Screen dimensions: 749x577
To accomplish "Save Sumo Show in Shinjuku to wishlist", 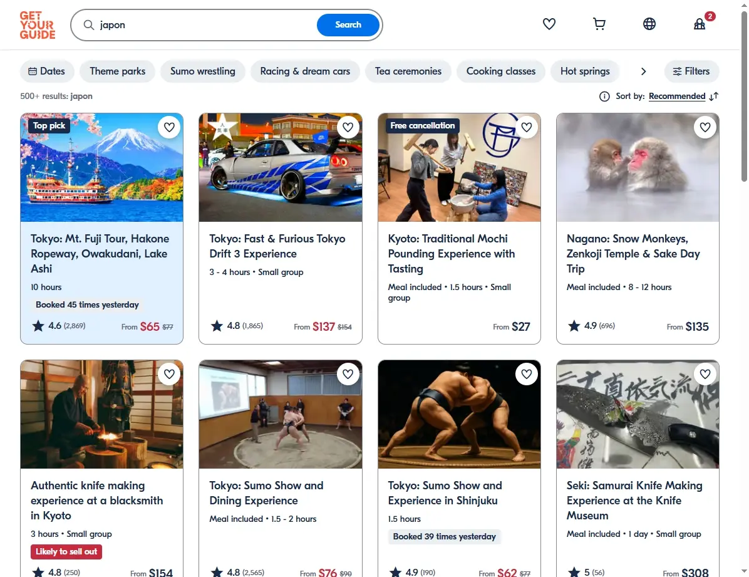I will [527, 374].
